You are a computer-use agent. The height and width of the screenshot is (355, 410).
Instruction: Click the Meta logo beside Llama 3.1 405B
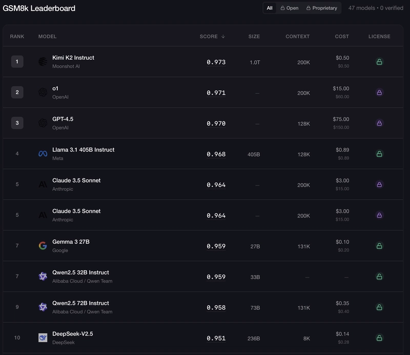pos(43,154)
